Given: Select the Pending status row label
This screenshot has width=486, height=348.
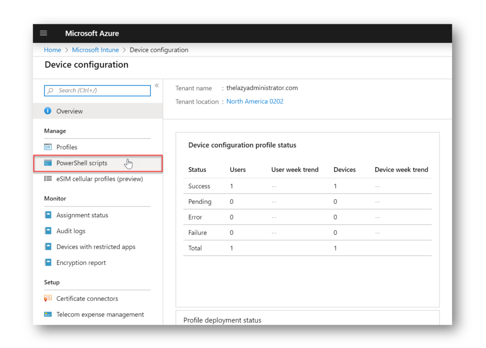Looking at the screenshot, I should pos(200,202).
